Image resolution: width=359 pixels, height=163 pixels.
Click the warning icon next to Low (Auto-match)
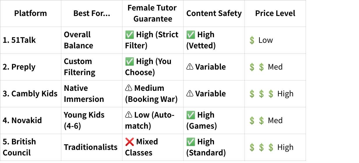pyautogui.click(x=128, y=115)
